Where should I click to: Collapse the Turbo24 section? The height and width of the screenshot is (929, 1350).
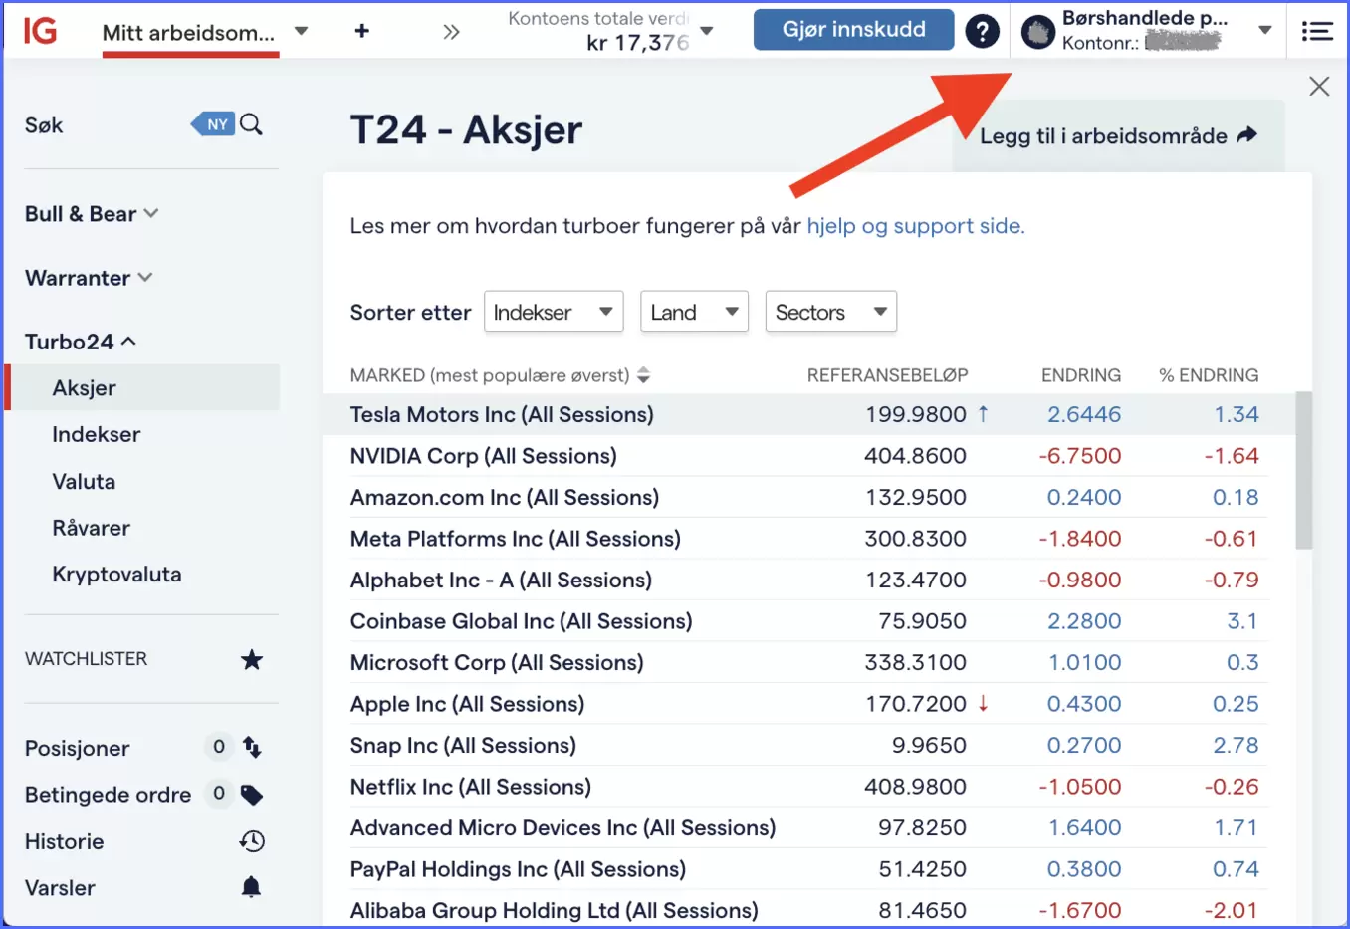81,342
